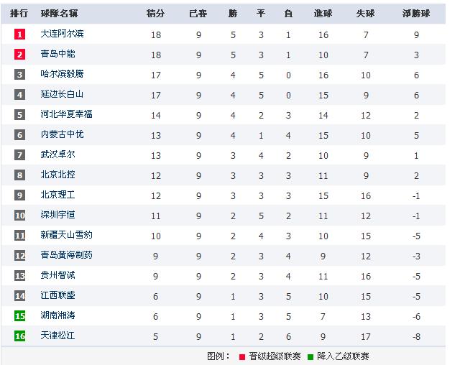Click the 进球 column header
460x365 pixels.
click(323, 14)
